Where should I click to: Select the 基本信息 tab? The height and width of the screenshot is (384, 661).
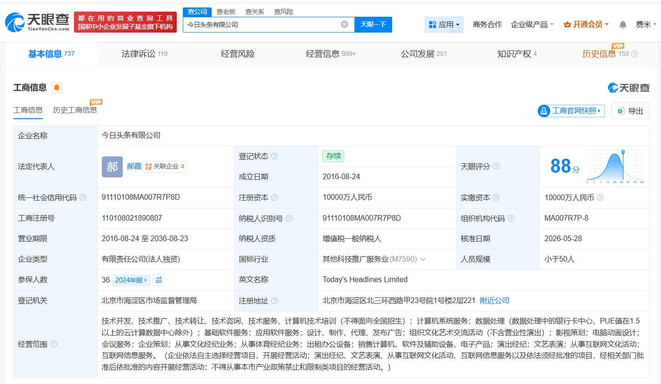[x=51, y=54]
